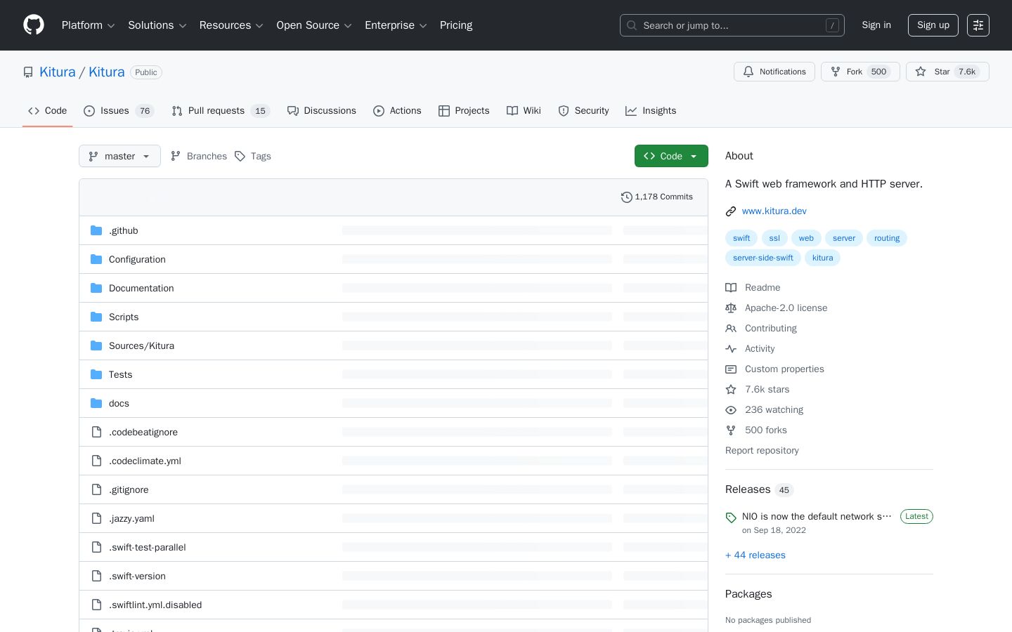Open the .swift-test-parallel file
The image size is (1012, 632).
pos(148,547)
